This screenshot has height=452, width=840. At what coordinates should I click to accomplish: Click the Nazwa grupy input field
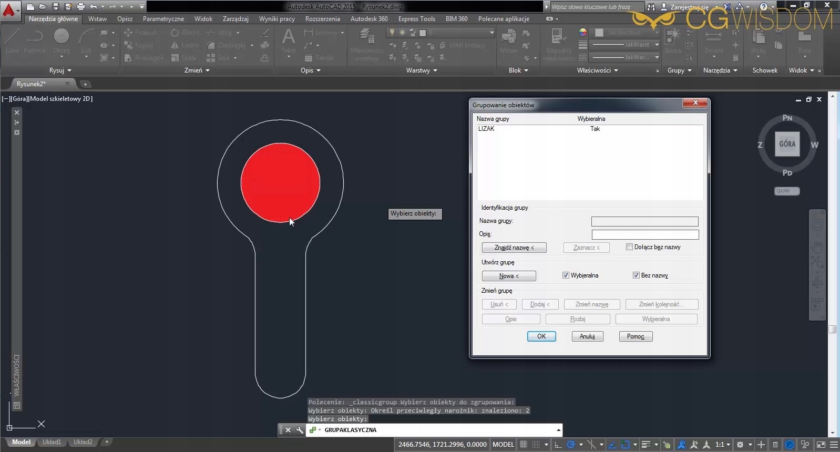pos(644,221)
